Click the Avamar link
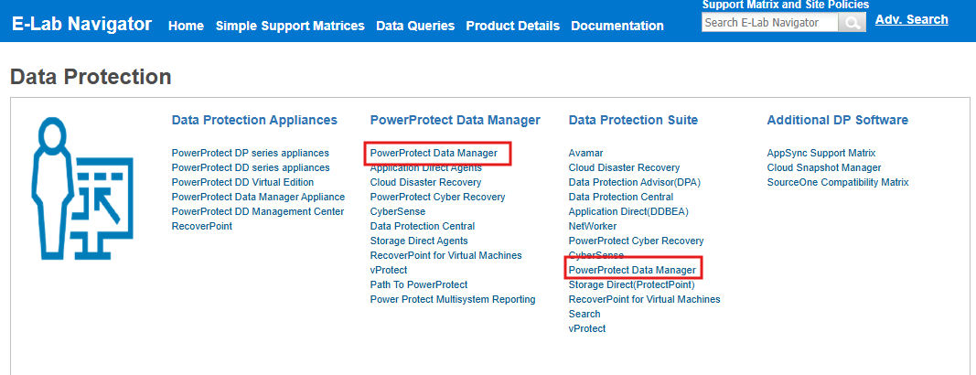Image resolution: width=976 pixels, height=375 pixels. point(586,153)
